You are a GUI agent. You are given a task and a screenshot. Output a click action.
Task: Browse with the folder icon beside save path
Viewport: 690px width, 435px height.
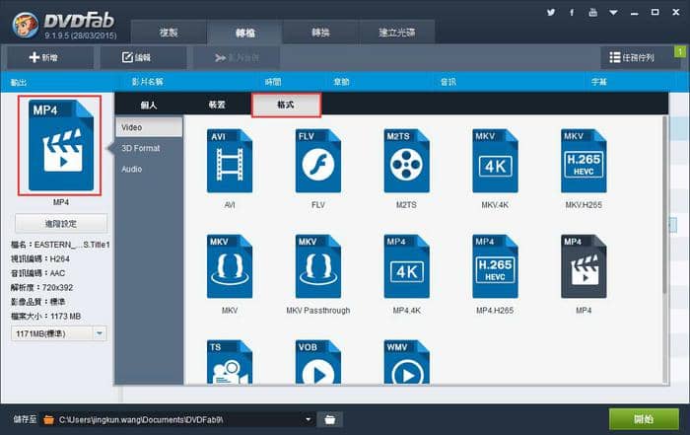329,419
